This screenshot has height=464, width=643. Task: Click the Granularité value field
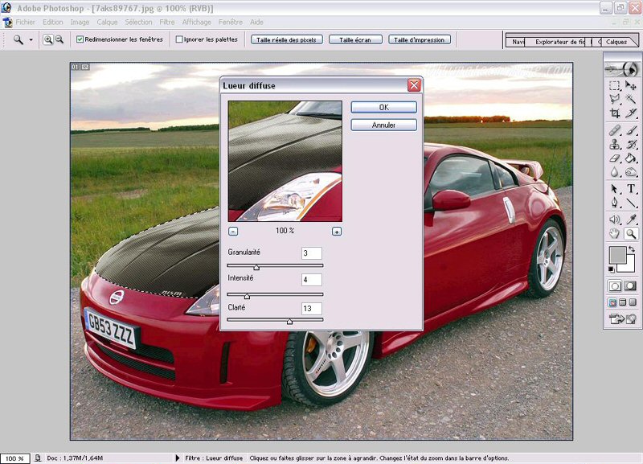pyautogui.click(x=312, y=253)
